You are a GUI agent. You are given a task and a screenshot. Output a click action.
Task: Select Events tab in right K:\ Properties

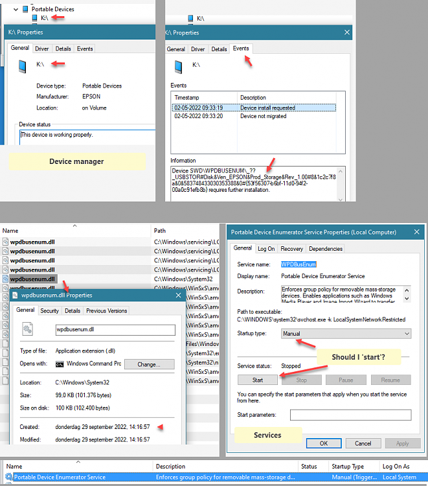[x=241, y=49]
